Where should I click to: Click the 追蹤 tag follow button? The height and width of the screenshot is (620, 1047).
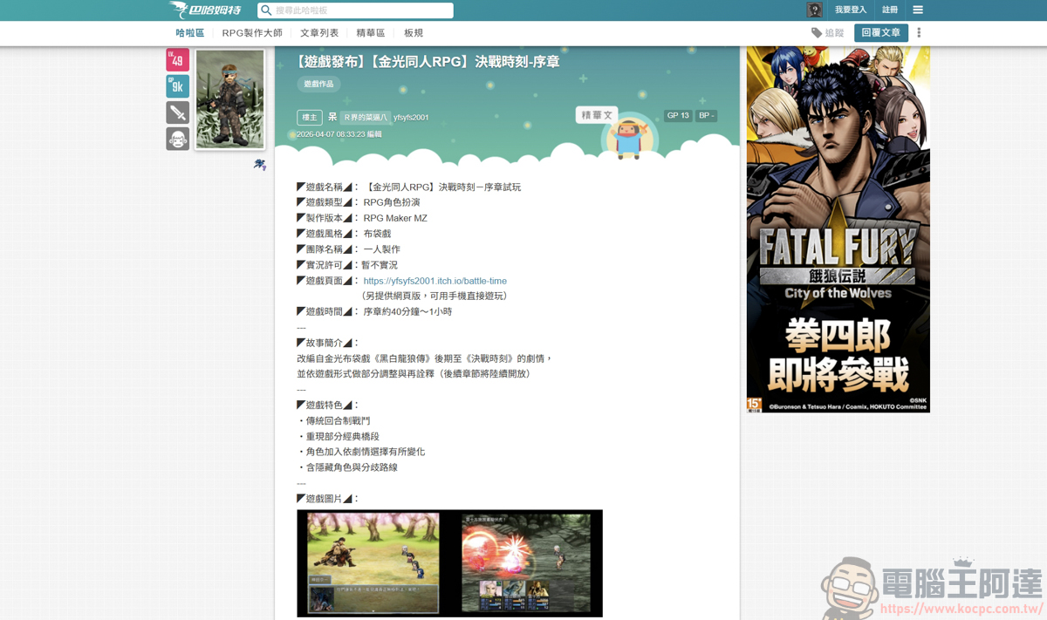tap(827, 33)
